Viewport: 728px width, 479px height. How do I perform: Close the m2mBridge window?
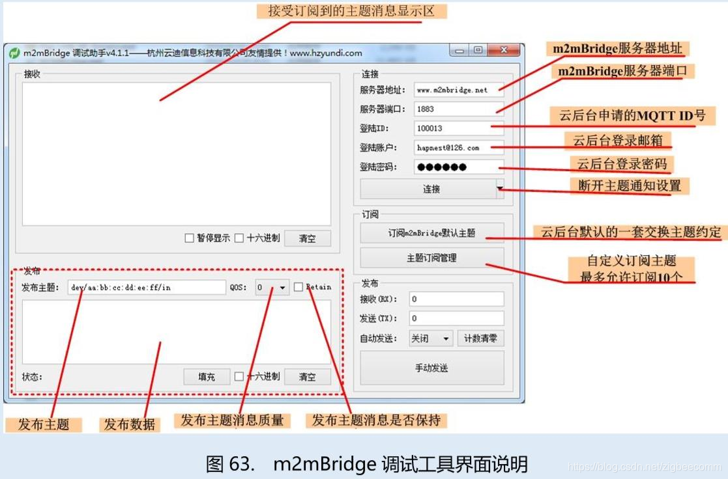point(504,50)
